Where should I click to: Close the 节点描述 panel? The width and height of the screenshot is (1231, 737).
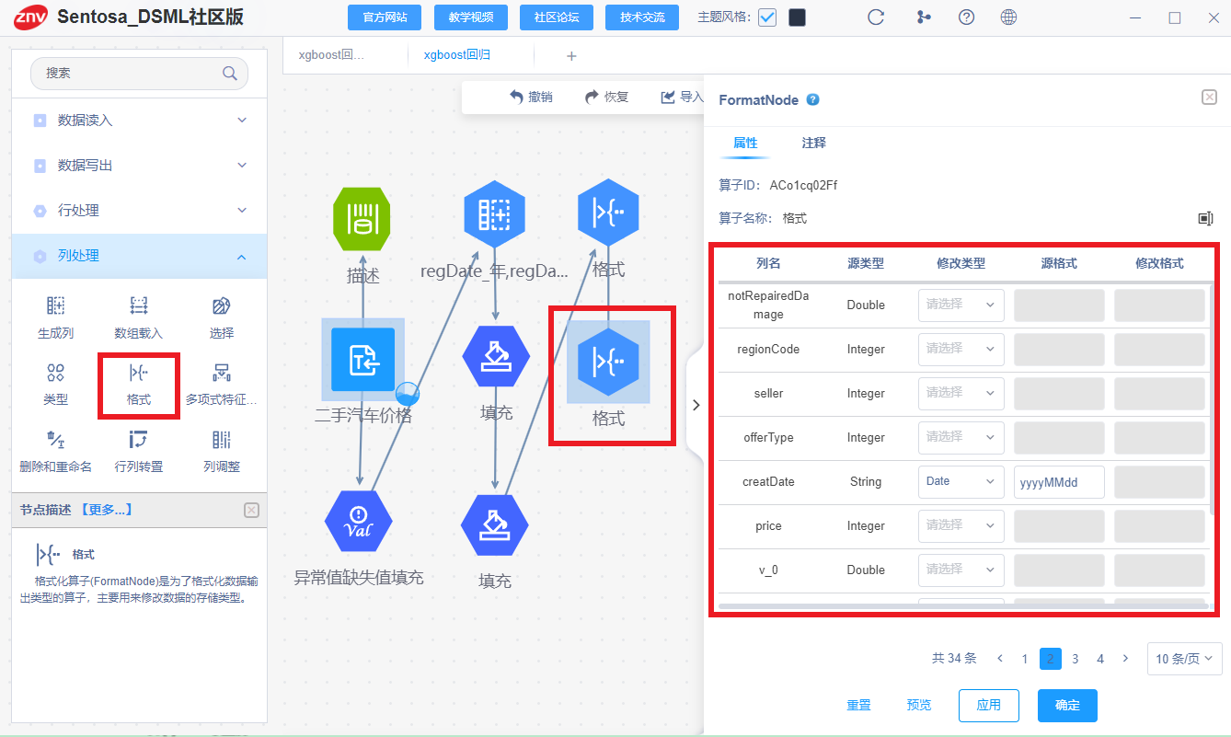coord(252,510)
